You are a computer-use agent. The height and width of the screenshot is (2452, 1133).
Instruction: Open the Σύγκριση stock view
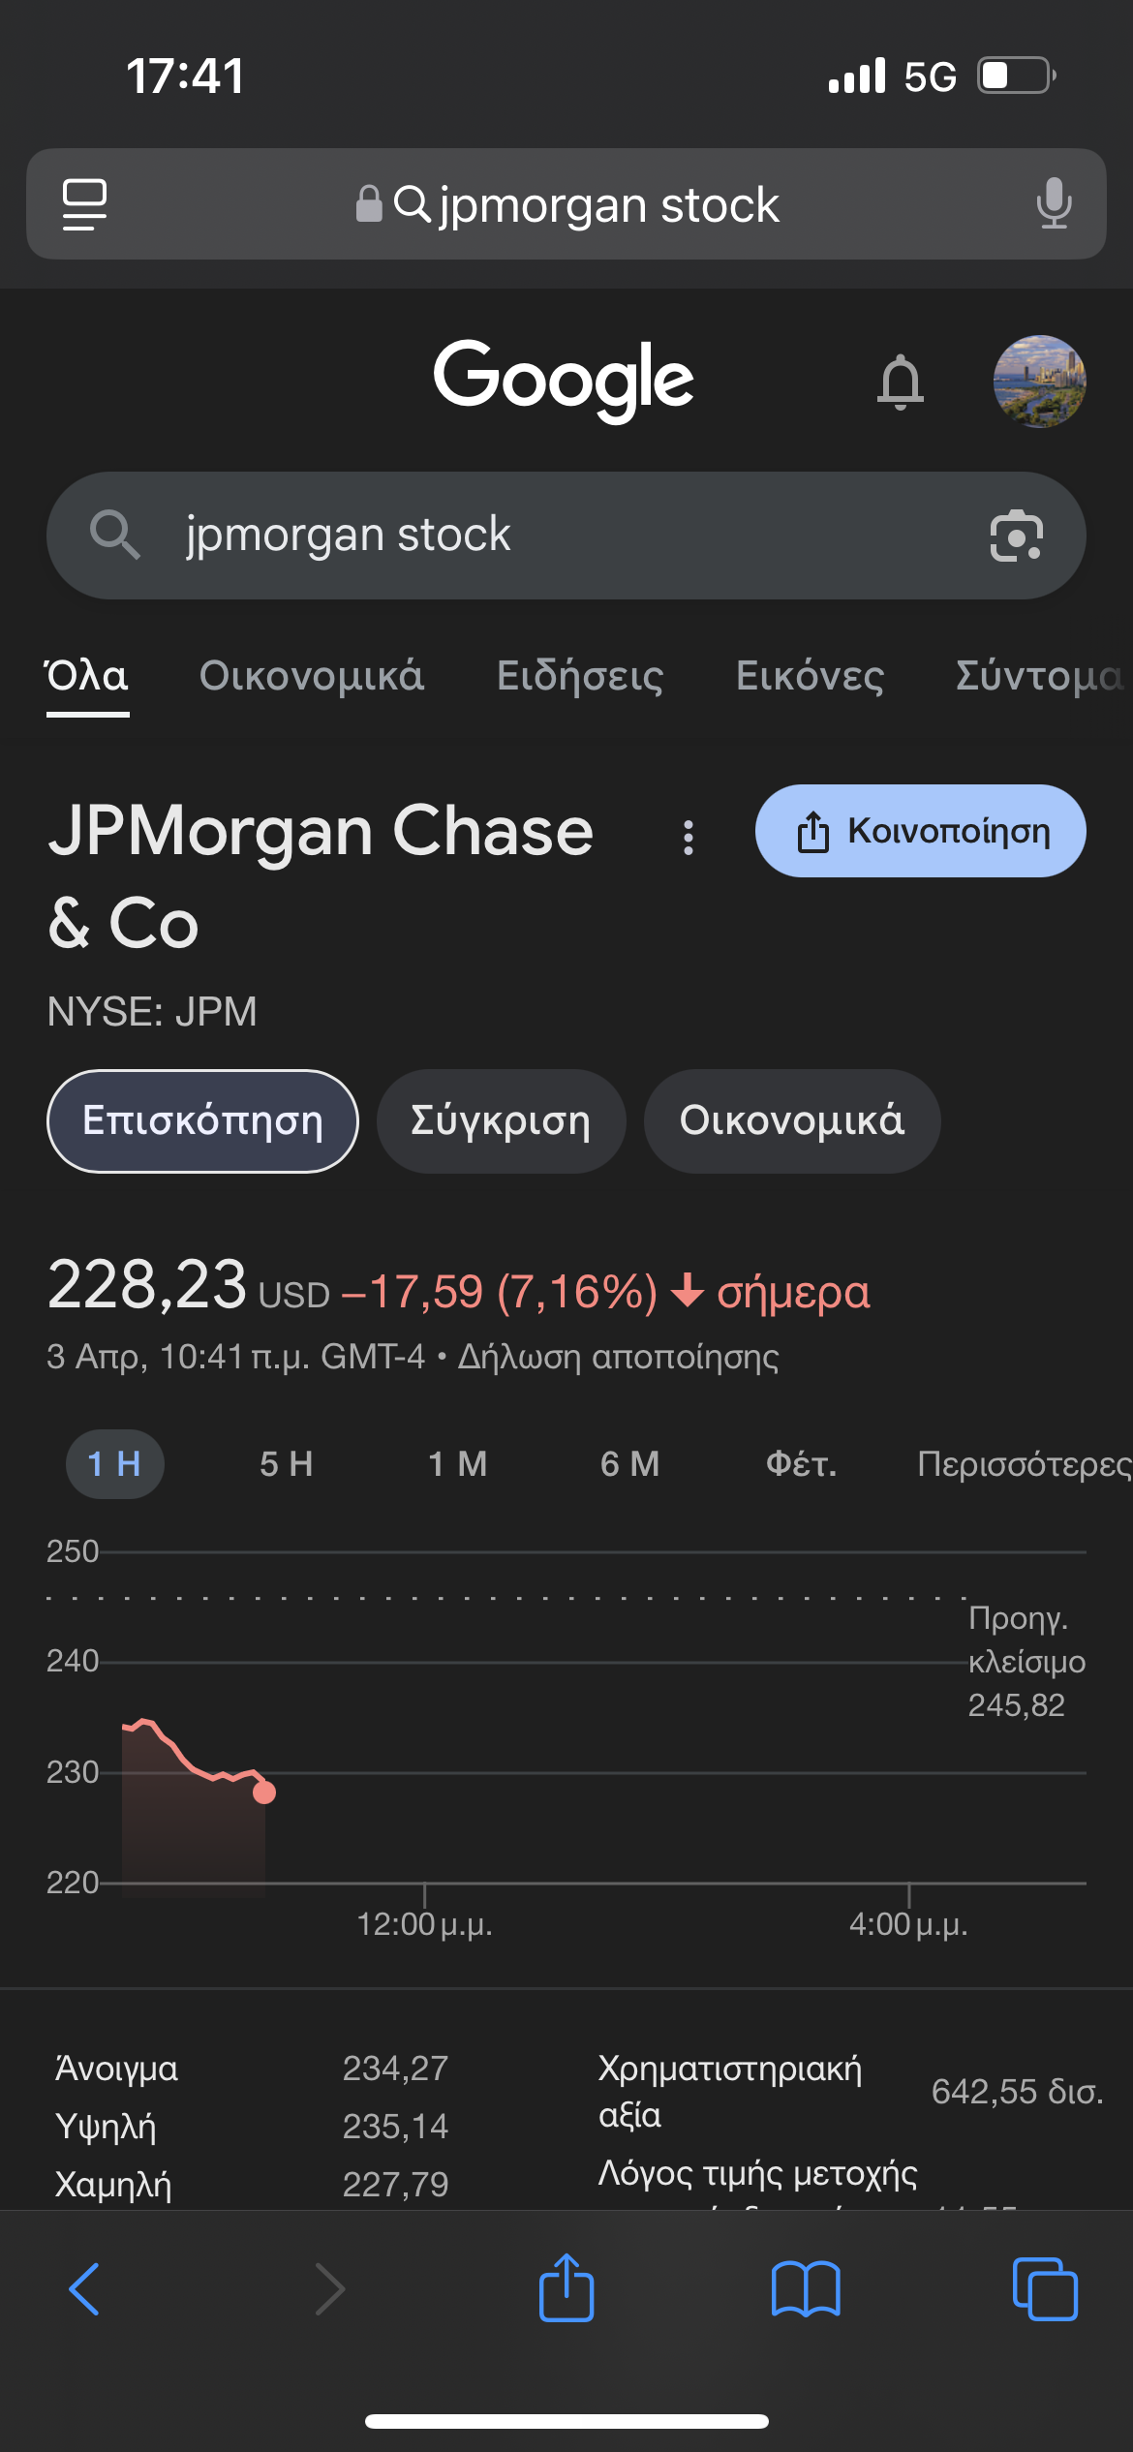pos(501,1121)
